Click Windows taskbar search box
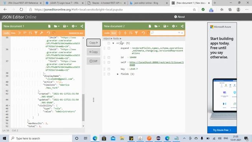 (x=41, y=138)
